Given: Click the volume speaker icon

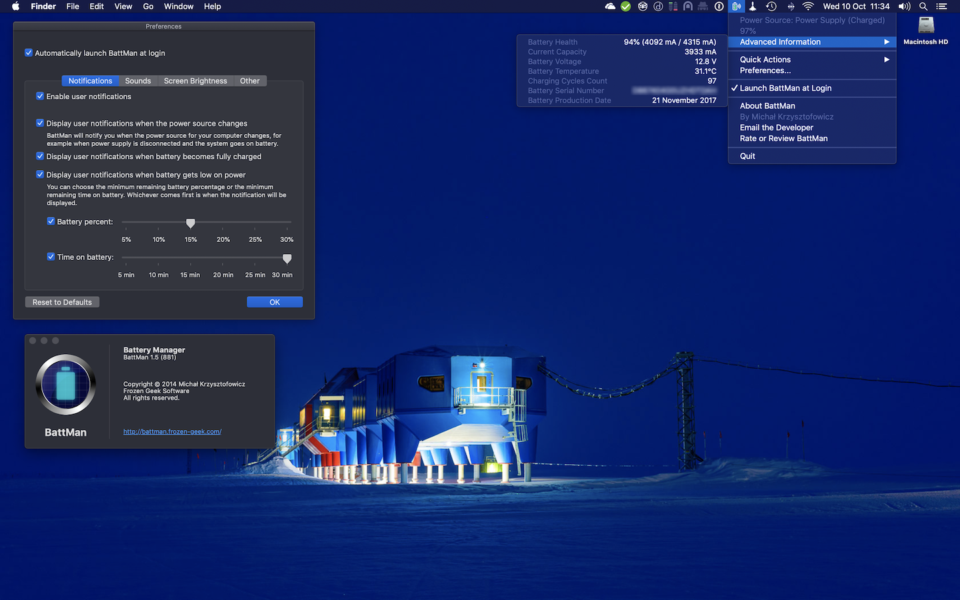Looking at the screenshot, I should tap(904, 7).
